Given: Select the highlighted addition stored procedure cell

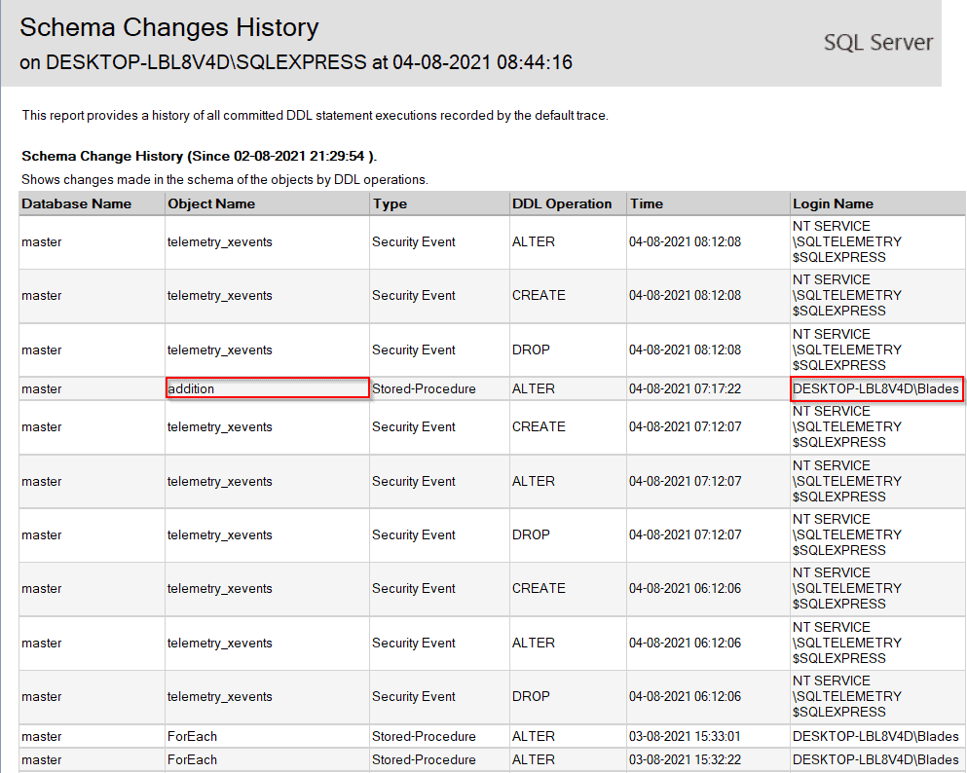Looking at the screenshot, I should 267,388.
